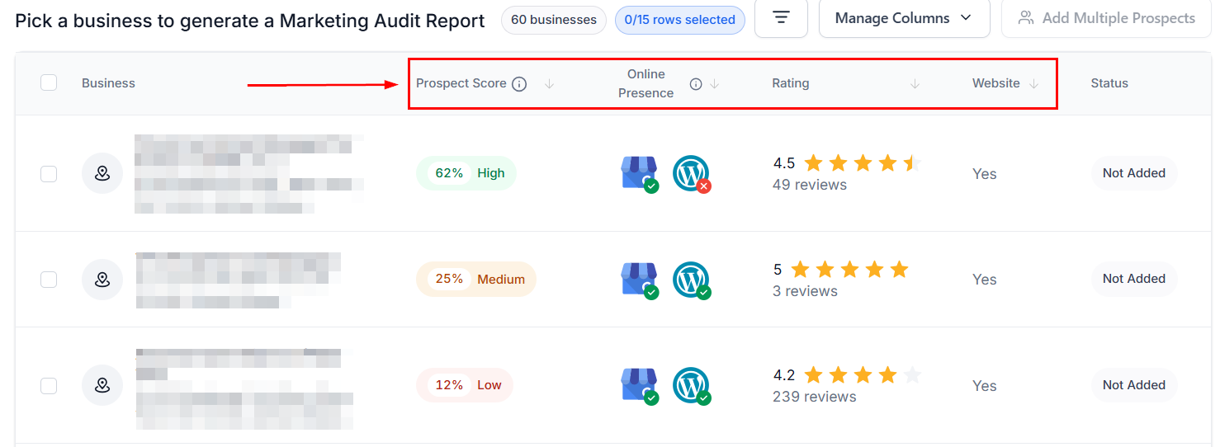
Task: Click Not Added status in 49 reviews row
Action: click(1134, 173)
